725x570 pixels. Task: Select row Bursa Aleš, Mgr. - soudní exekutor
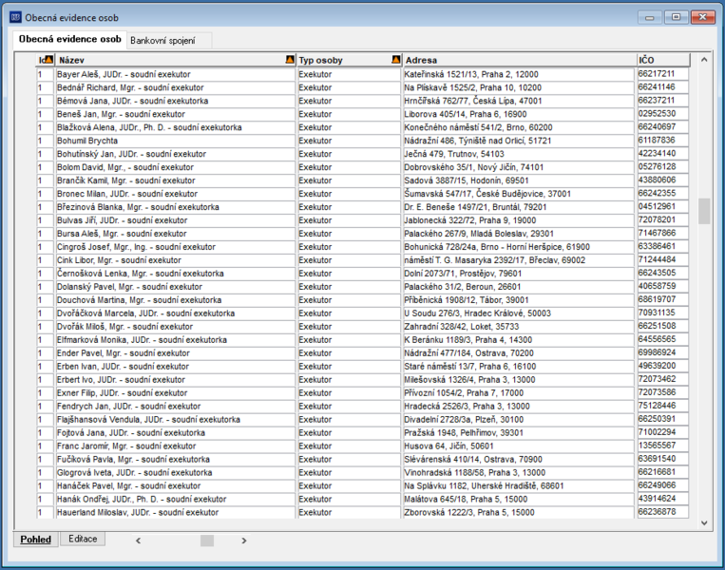(363, 234)
